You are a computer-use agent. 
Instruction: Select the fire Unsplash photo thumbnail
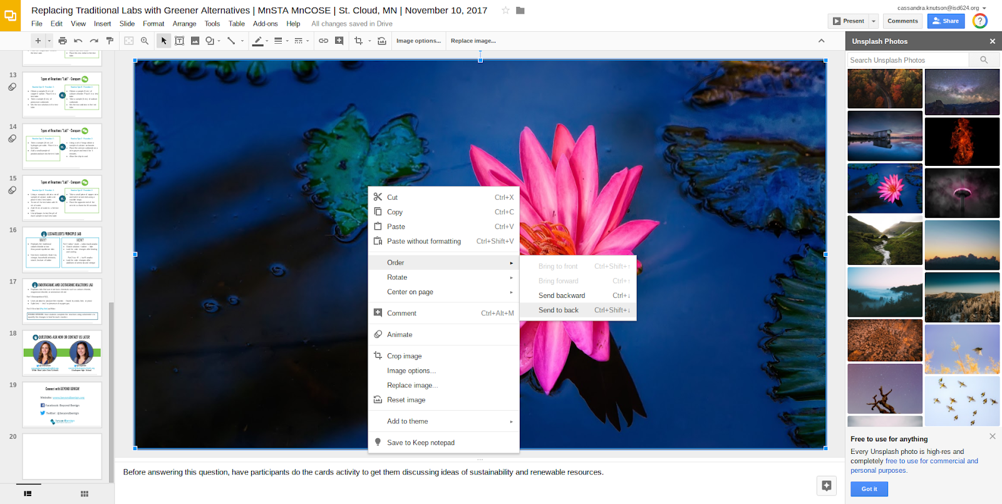point(962,141)
